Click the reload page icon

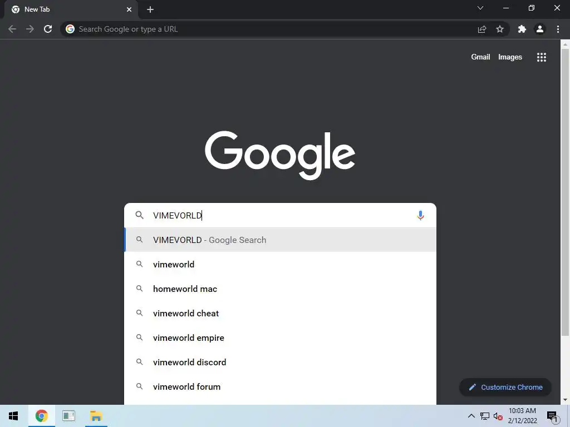point(48,29)
